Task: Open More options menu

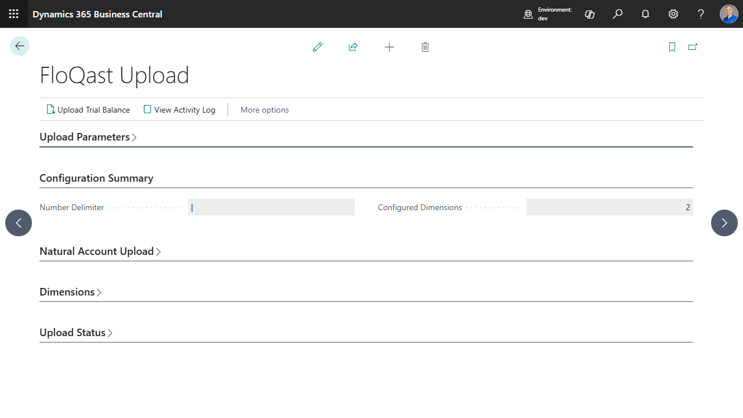Action: pos(265,110)
